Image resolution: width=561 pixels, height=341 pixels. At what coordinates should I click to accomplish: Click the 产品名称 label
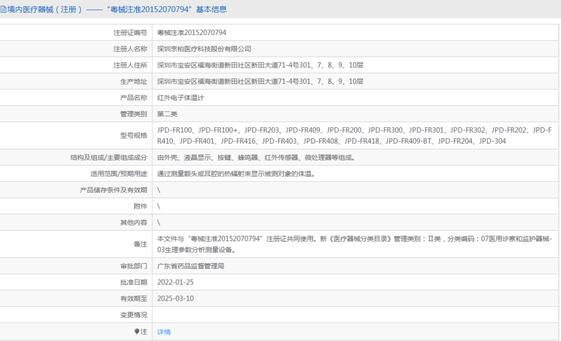[x=133, y=98]
